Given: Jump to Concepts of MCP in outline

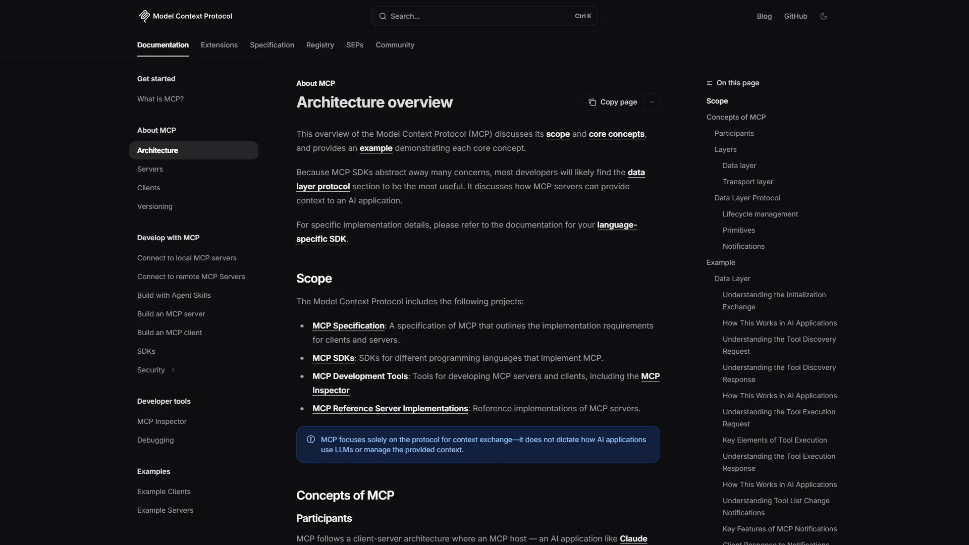Looking at the screenshot, I should [x=736, y=117].
